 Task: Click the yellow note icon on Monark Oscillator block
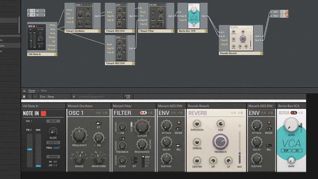(x=99, y=31)
